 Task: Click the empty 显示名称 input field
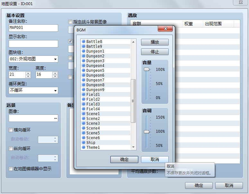click(x=33, y=44)
